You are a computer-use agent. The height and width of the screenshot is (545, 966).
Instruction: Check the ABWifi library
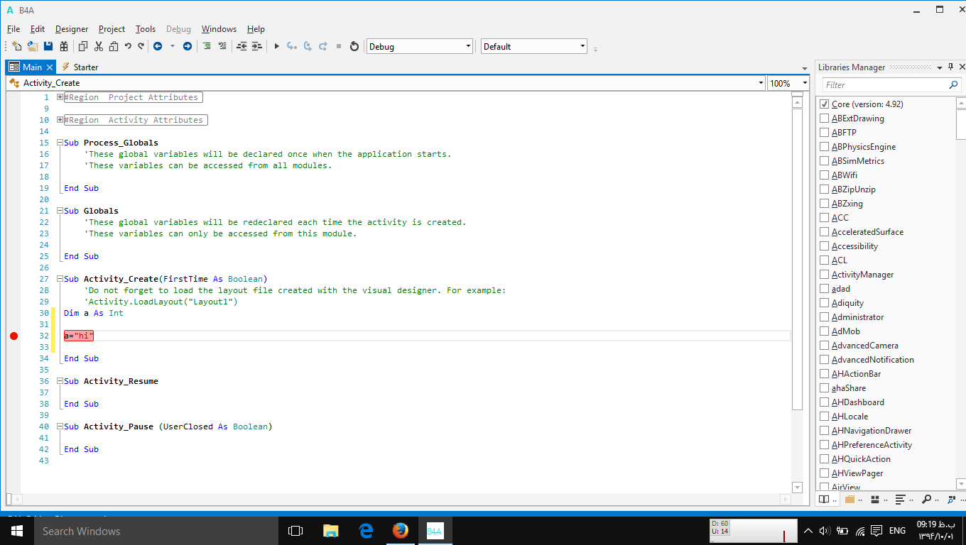click(823, 175)
